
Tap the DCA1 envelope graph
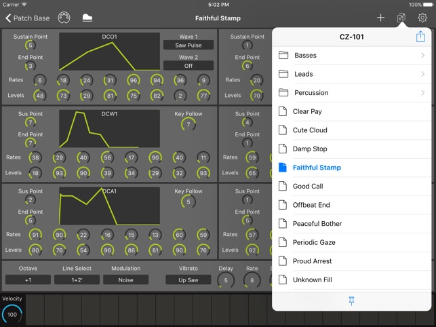[x=109, y=206]
